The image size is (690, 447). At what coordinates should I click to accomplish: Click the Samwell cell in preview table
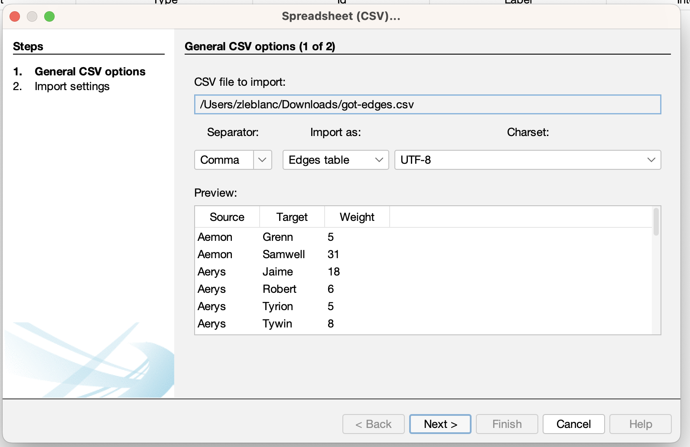point(283,254)
